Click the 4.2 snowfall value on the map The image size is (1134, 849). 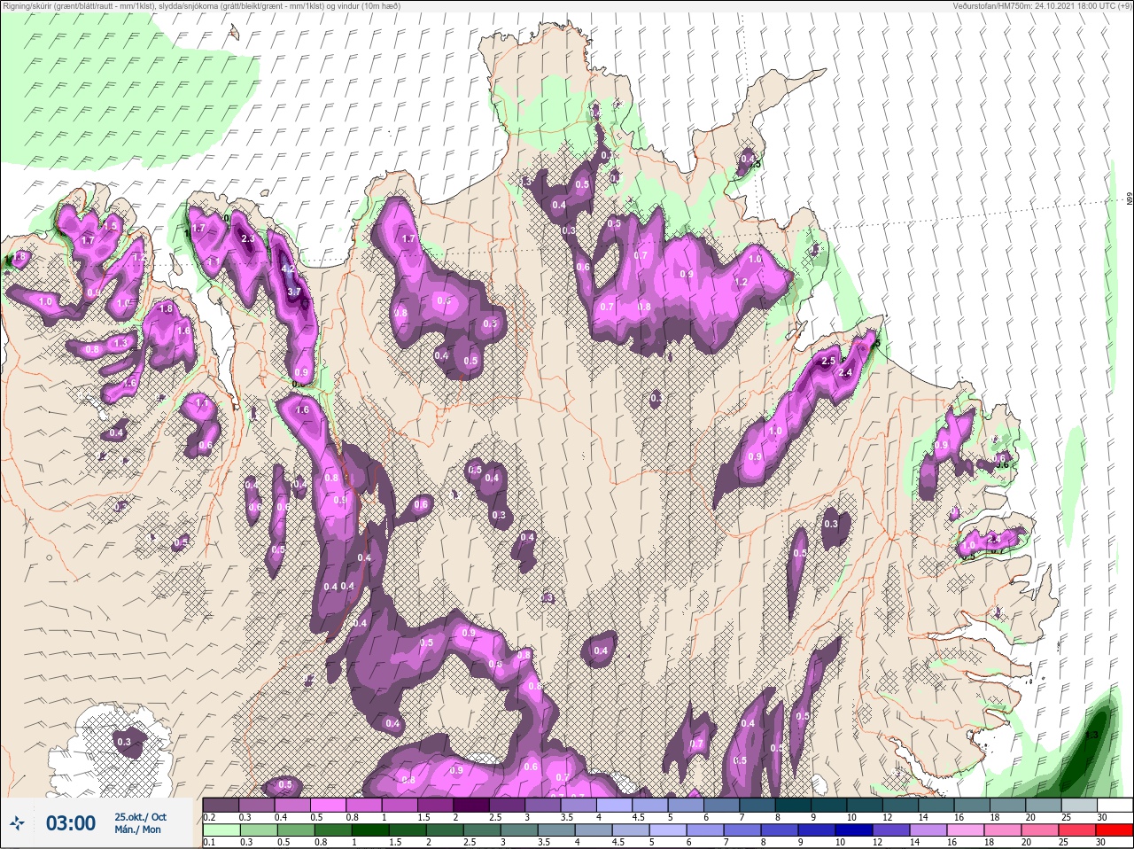(x=287, y=268)
